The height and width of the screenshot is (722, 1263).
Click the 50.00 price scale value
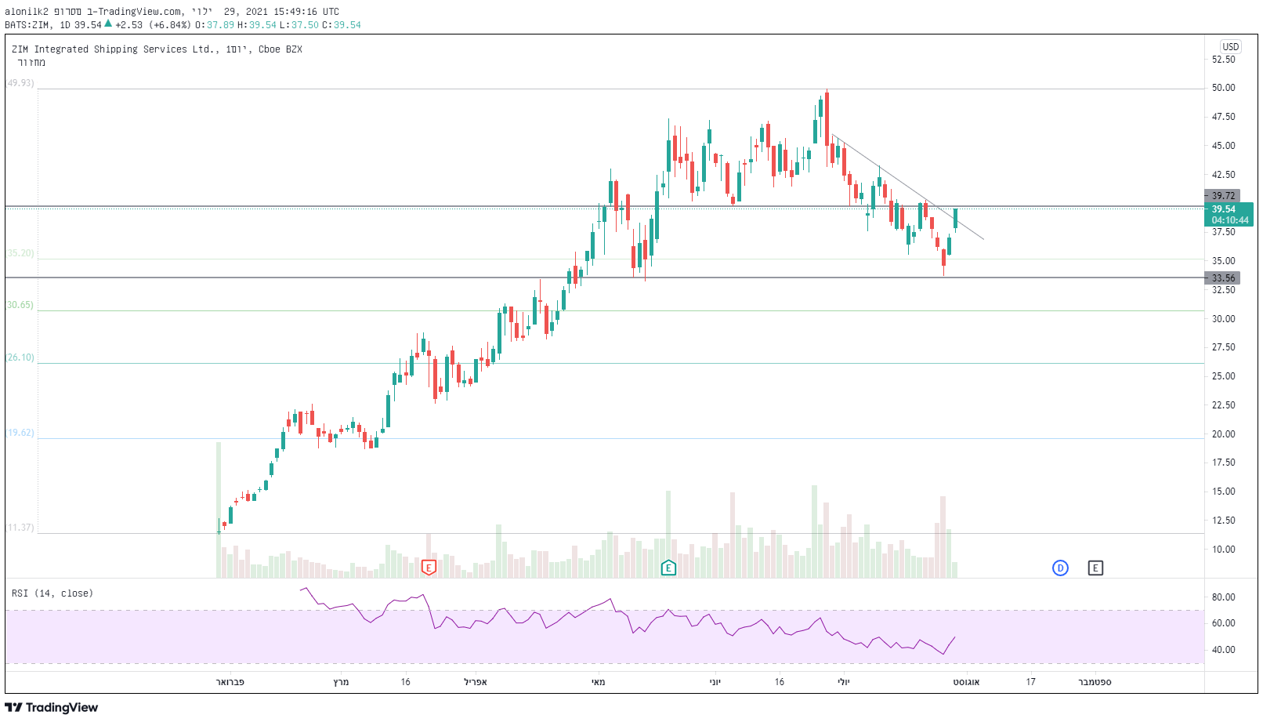point(1224,88)
